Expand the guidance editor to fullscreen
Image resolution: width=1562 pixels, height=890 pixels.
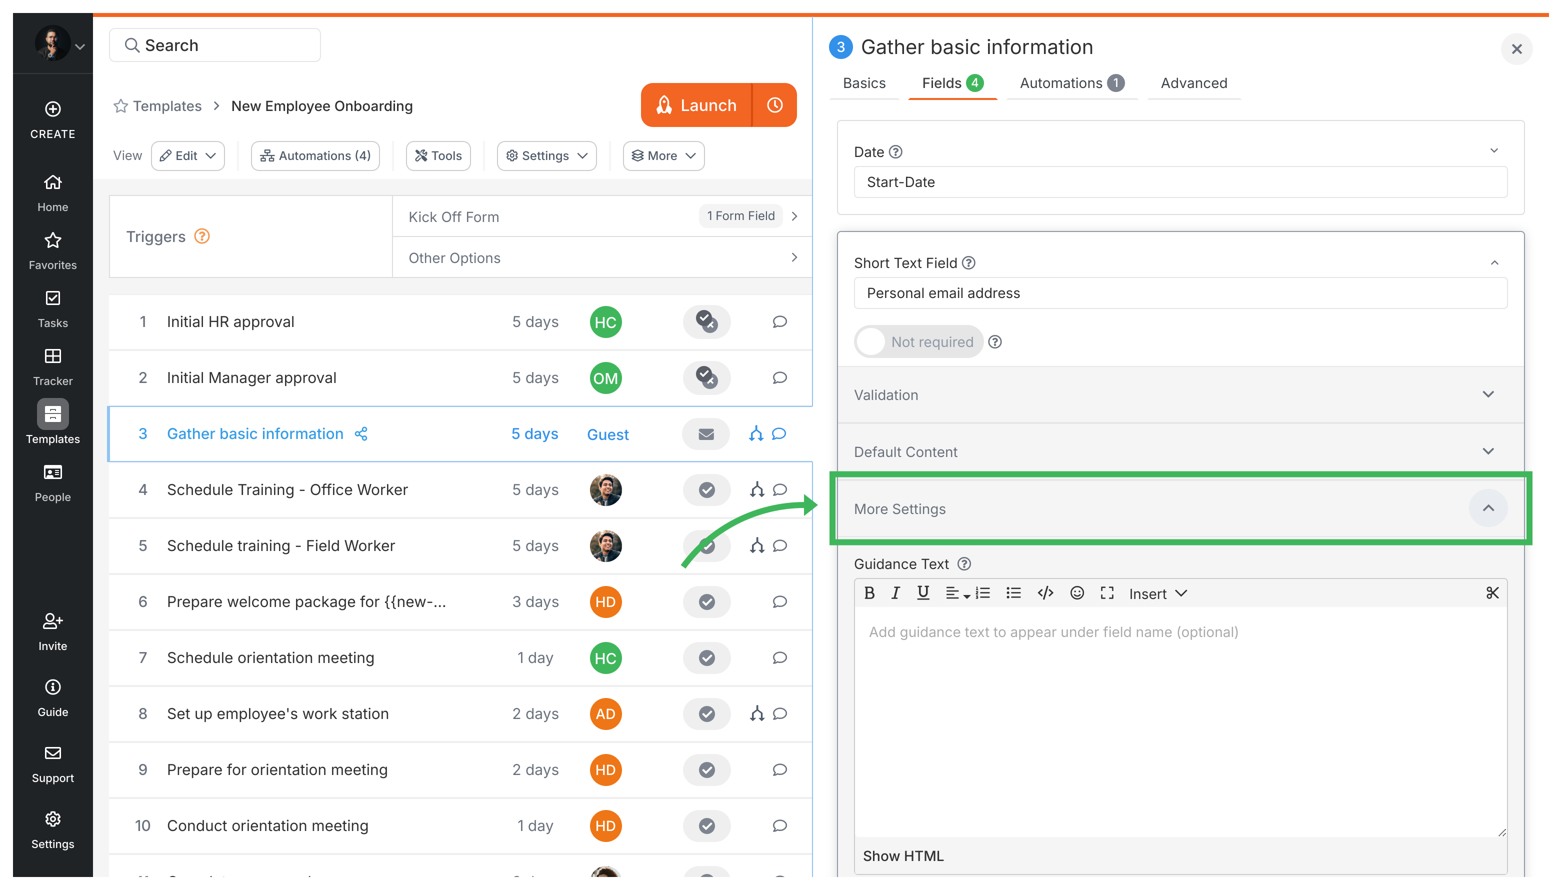(1106, 592)
